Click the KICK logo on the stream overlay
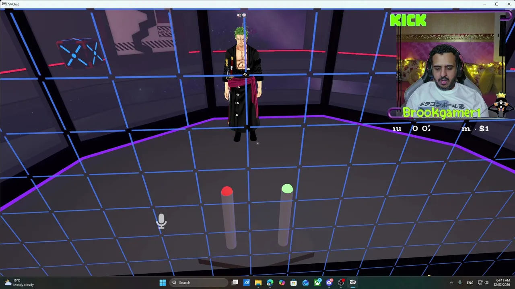This screenshot has width=515, height=289. tap(408, 20)
